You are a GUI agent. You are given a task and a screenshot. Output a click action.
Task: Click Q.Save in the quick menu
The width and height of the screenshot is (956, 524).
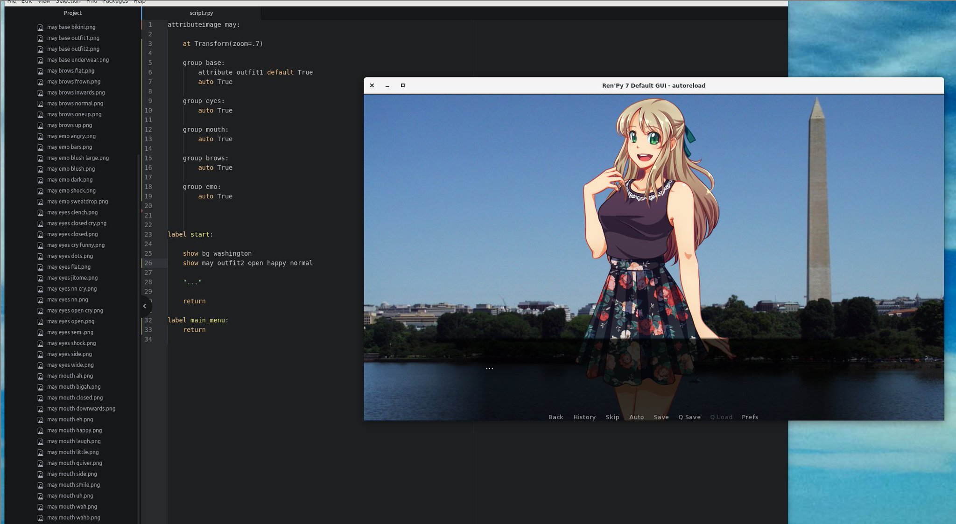(689, 417)
